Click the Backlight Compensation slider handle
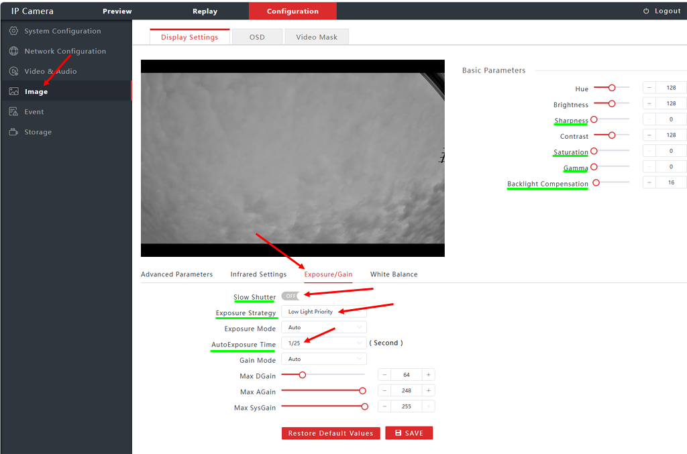Image resolution: width=687 pixels, height=454 pixels. pos(596,182)
